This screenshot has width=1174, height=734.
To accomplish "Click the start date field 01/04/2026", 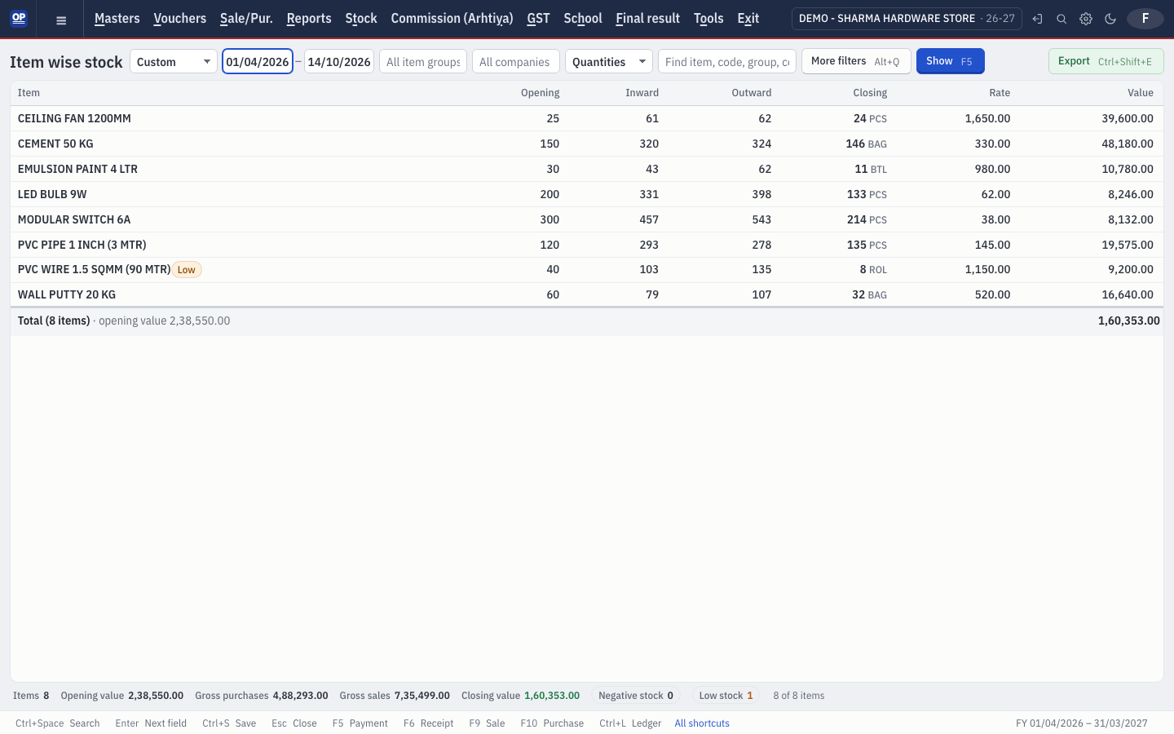I will tap(258, 62).
